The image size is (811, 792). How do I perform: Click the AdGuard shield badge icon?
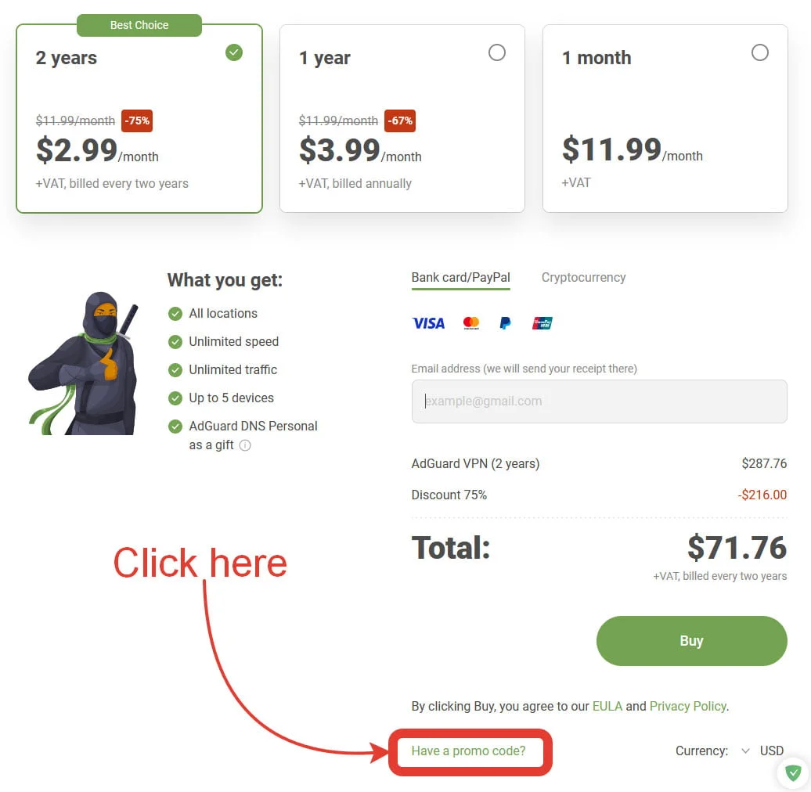793,773
